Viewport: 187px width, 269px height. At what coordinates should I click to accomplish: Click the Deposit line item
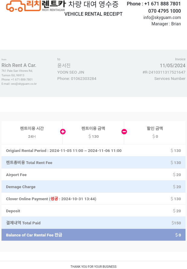click(93, 211)
